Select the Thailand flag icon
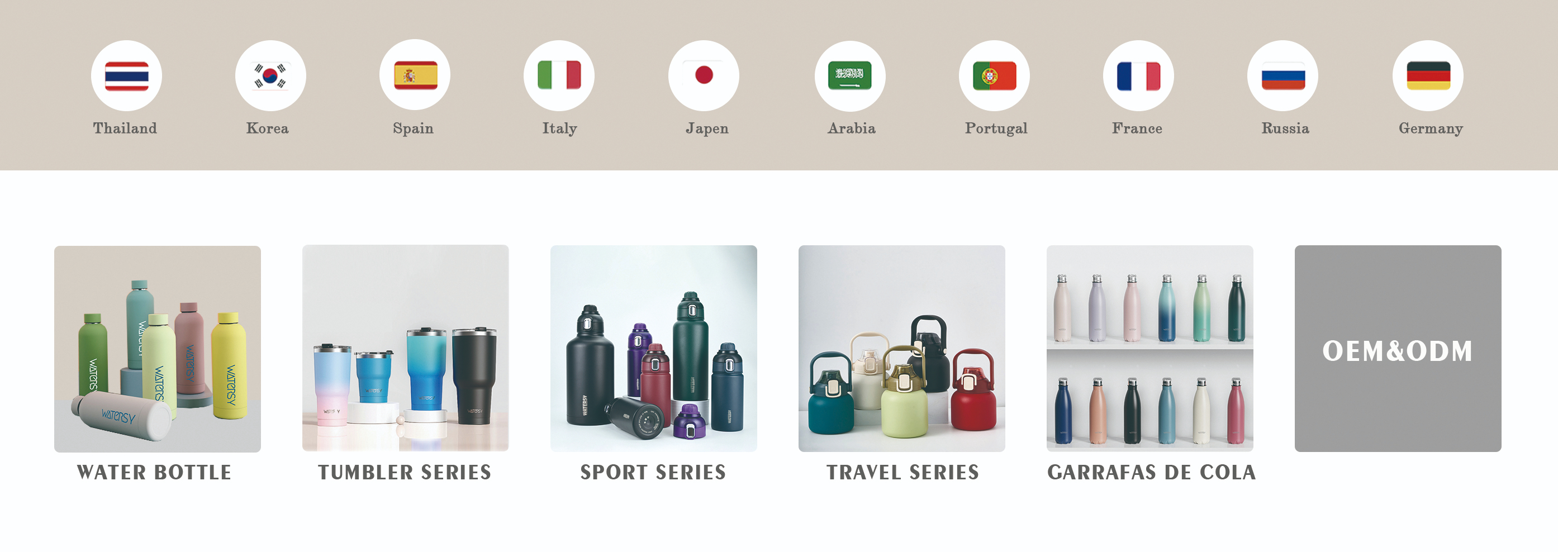The image size is (1558, 552). click(126, 75)
